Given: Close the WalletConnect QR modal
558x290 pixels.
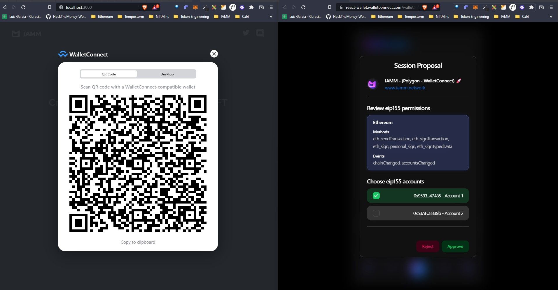Looking at the screenshot, I should tap(214, 54).
